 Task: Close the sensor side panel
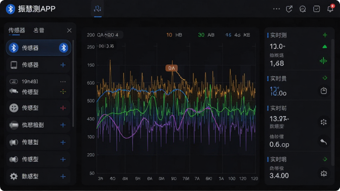(x=69, y=30)
